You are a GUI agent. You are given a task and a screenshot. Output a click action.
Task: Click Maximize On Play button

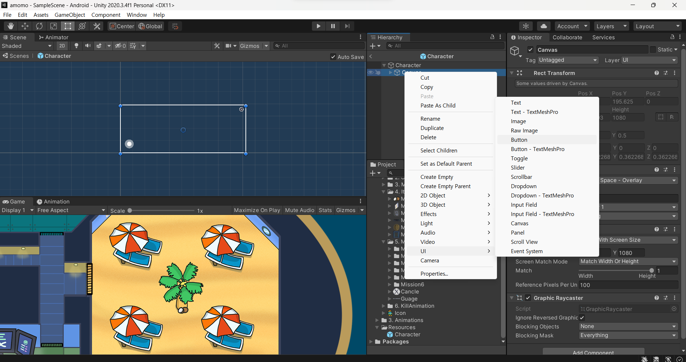[257, 210]
